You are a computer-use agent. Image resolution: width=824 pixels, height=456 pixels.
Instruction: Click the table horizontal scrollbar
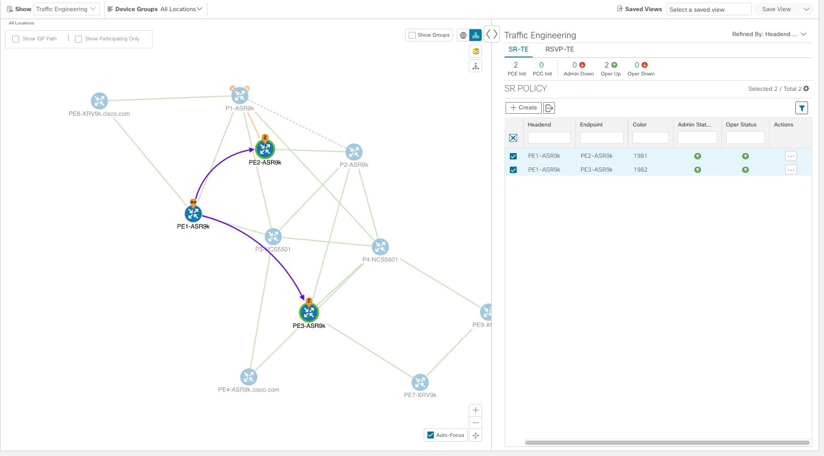point(667,442)
